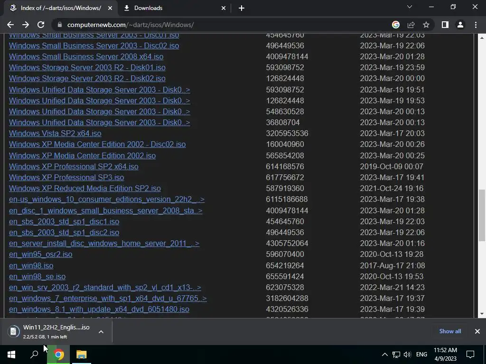The image size is (486, 364).
Task: Open en_server_install_disc_windows_home_server_2011 link
Action: (x=104, y=243)
